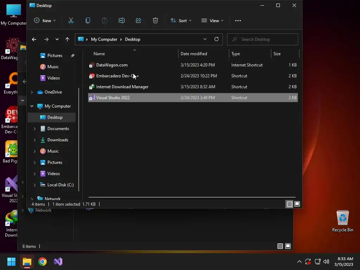Click the Delete trash icon in toolbar

[x=155, y=21]
